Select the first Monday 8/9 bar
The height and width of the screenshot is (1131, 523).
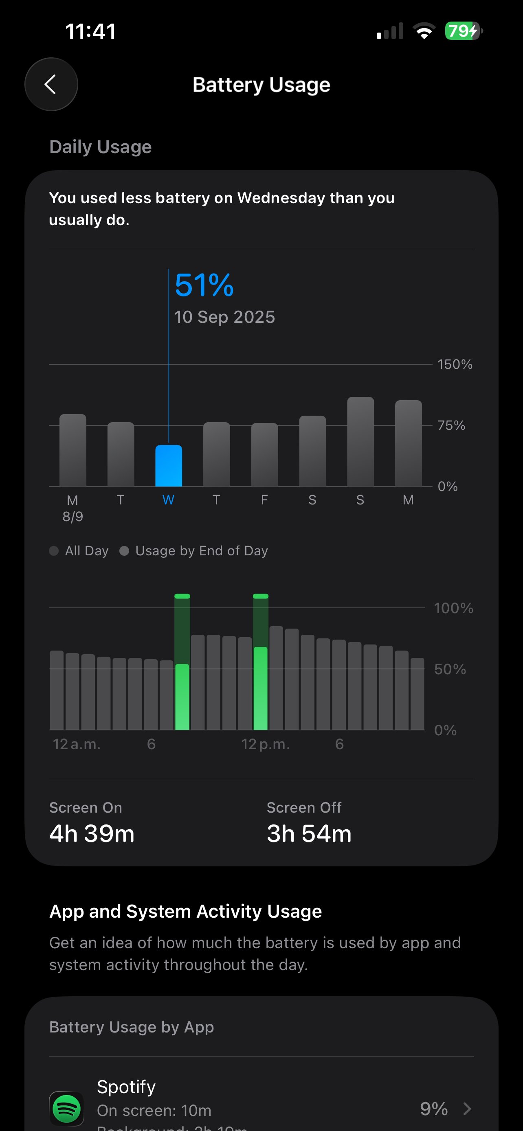tap(73, 450)
